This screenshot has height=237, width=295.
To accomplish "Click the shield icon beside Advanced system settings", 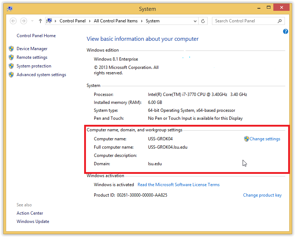I will point(11,75).
